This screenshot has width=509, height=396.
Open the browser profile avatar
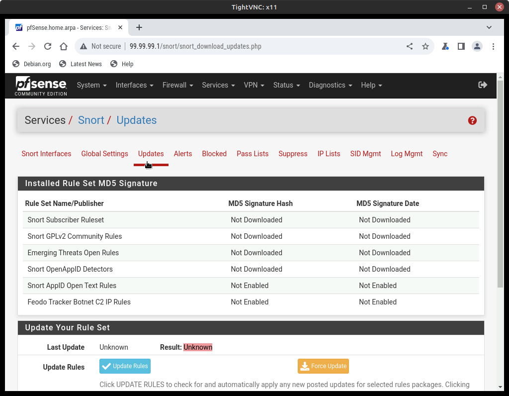click(x=477, y=46)
